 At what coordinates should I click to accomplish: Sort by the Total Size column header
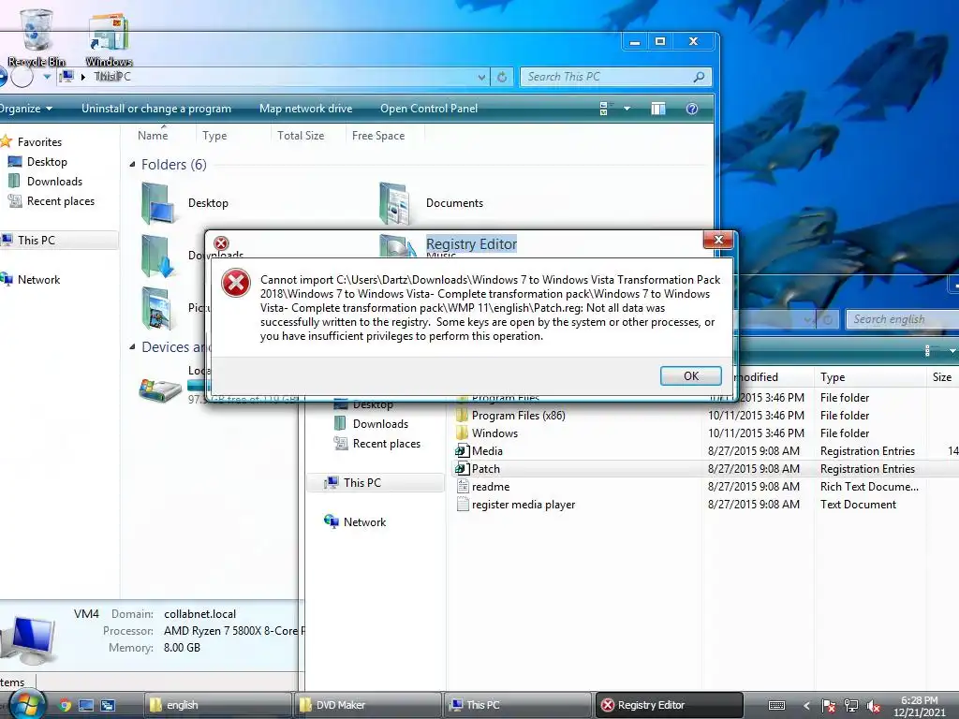tap(301, 135)
